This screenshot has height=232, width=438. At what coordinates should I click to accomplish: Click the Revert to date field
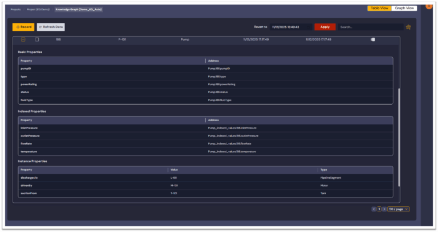(291, 27)
